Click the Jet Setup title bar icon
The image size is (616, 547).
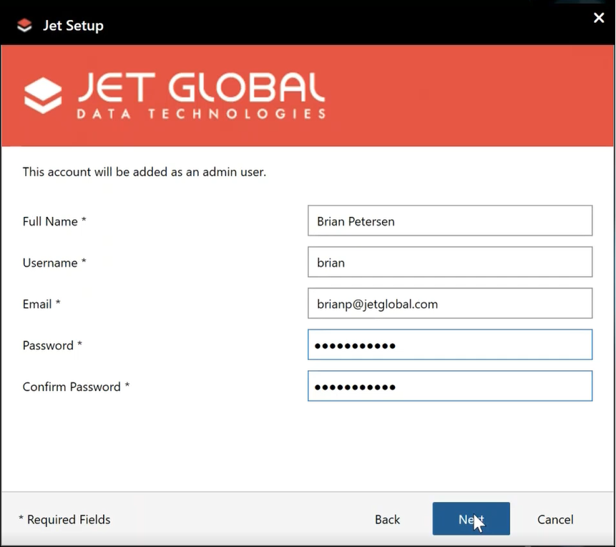(x=24, y=26)
